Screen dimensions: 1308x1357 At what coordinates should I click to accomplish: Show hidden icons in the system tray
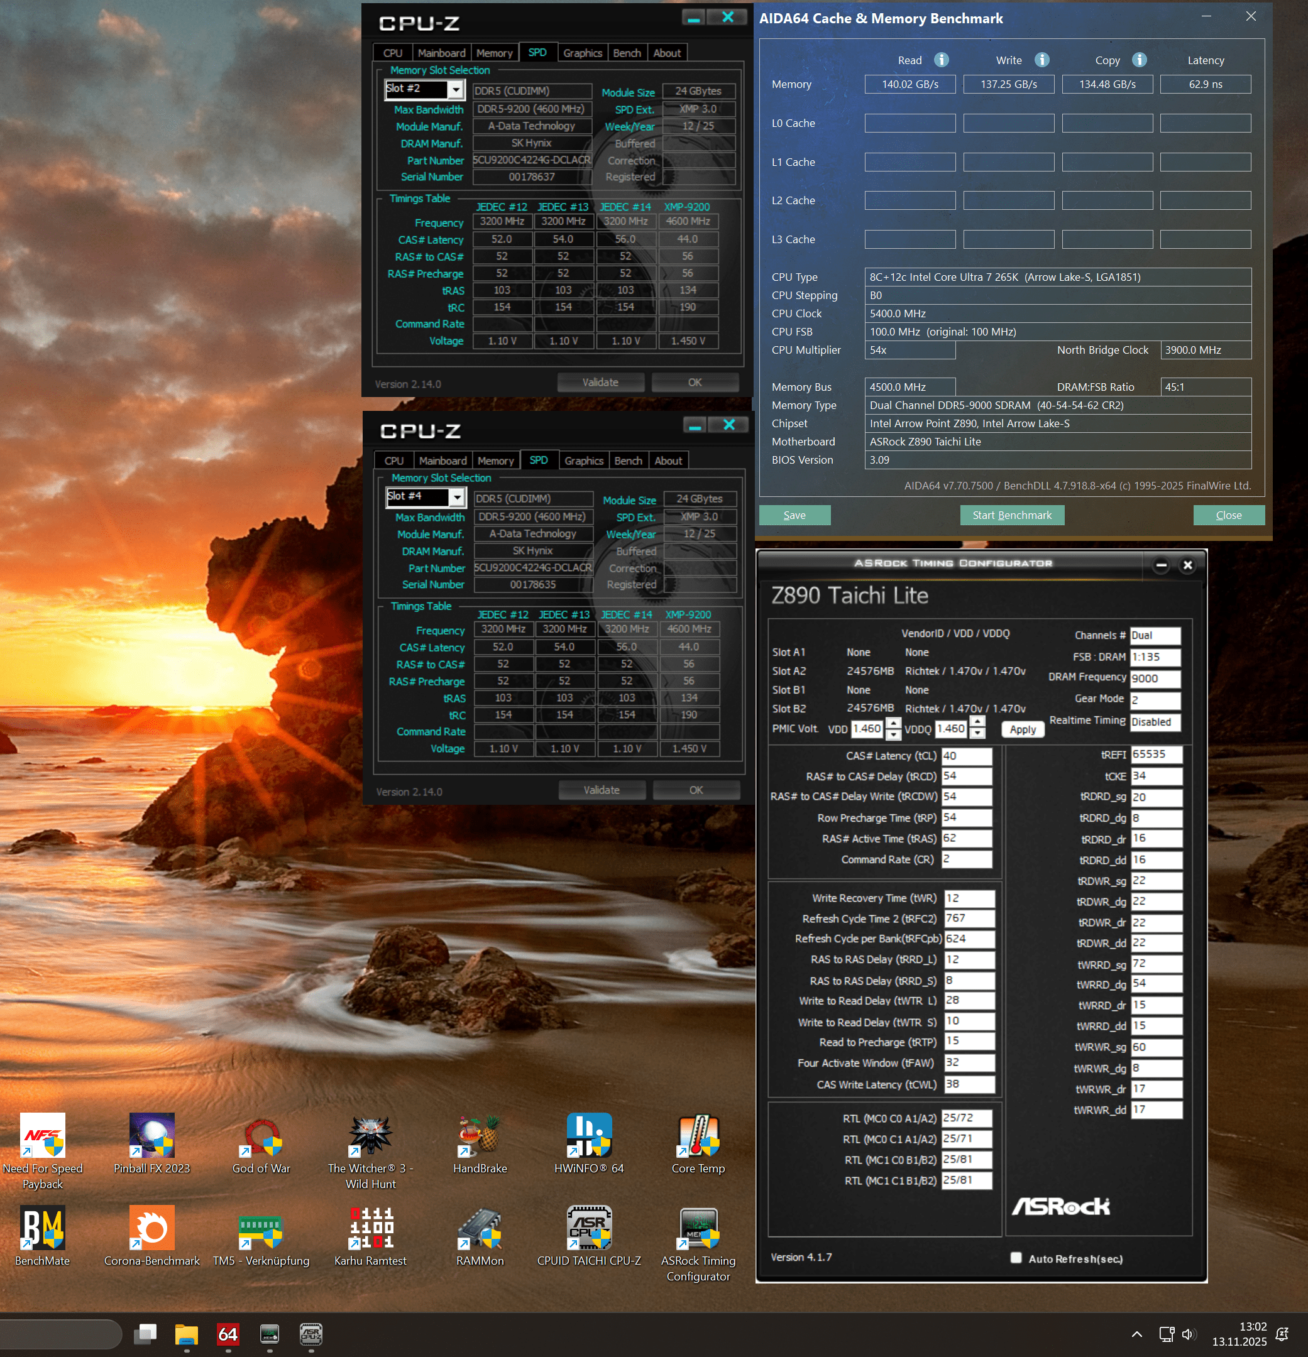(x=1136, y=1334)
